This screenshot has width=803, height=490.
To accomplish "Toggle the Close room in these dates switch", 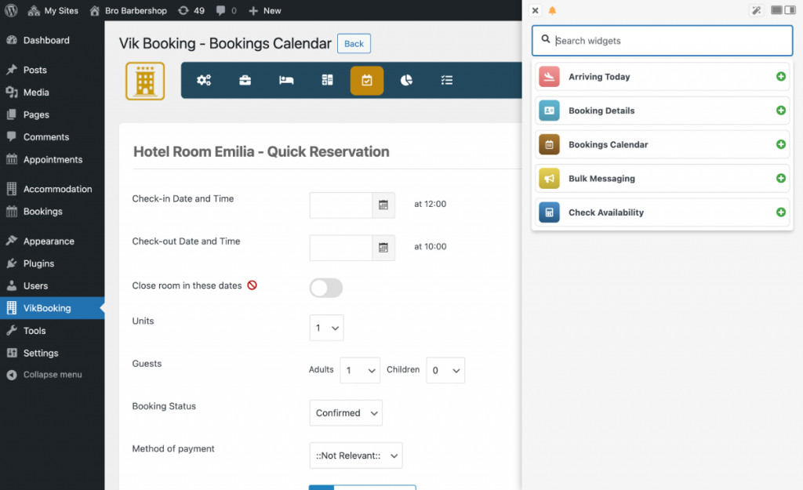I will 325,289.
